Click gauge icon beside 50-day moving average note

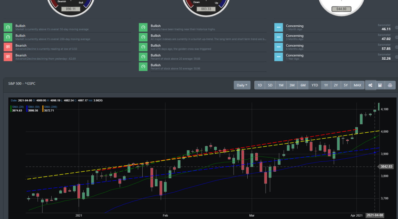point(8,27)
